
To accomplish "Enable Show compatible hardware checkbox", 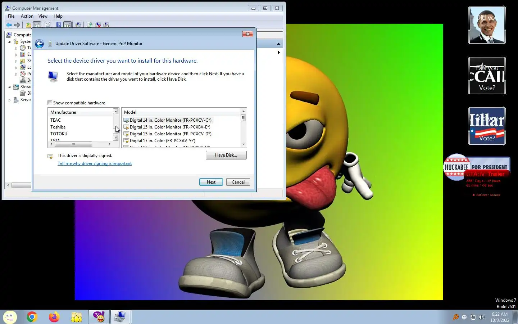I will pos(50,103).
